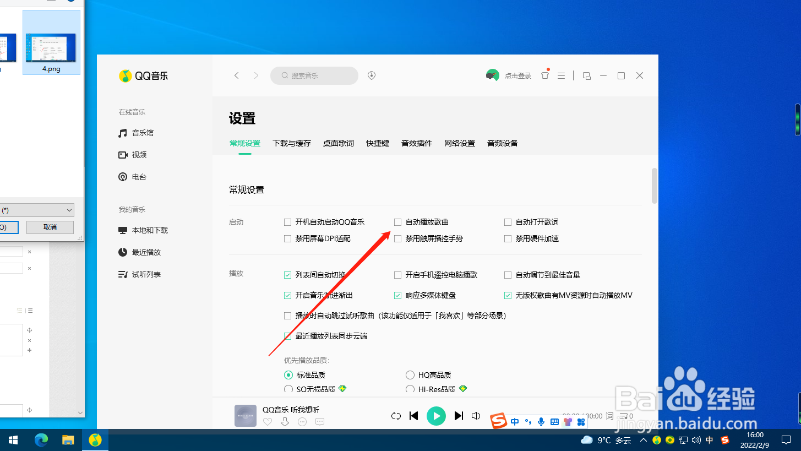Select 标准品质 radio button
This screenshot has width=801, height=451.
[288, 375]
